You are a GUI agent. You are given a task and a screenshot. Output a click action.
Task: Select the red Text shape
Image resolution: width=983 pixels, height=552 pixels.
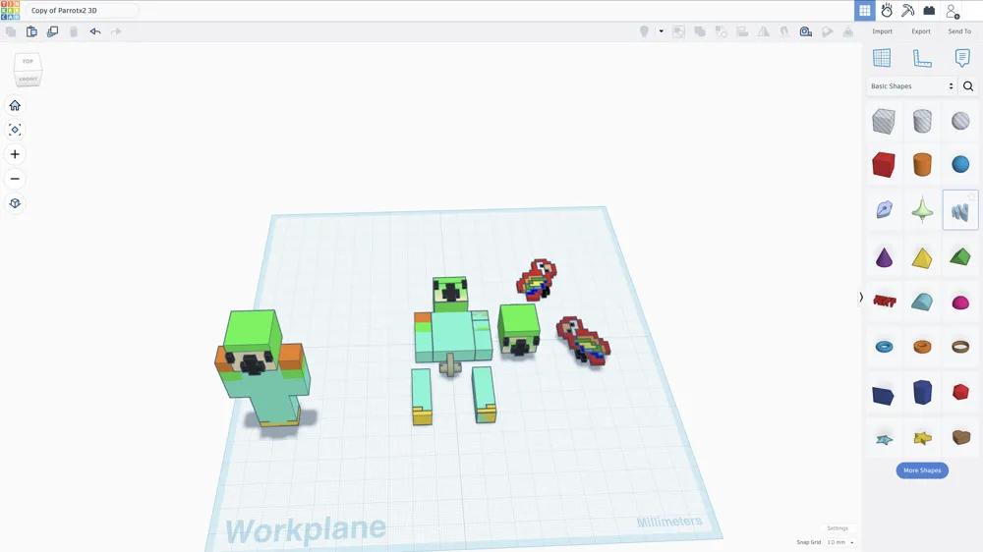885,302
